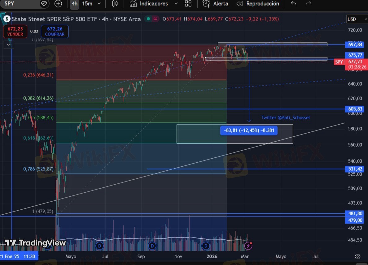The image size is (368, 265).
Task: Select the 531,42 horizontal line label
Action: [x=355, y=169]
